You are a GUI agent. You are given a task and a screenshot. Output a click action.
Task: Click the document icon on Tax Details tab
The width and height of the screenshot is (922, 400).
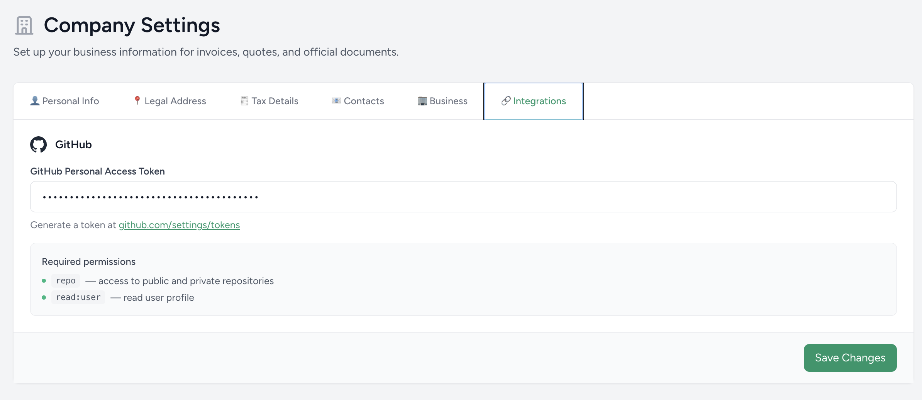click(x=244, y=100)
